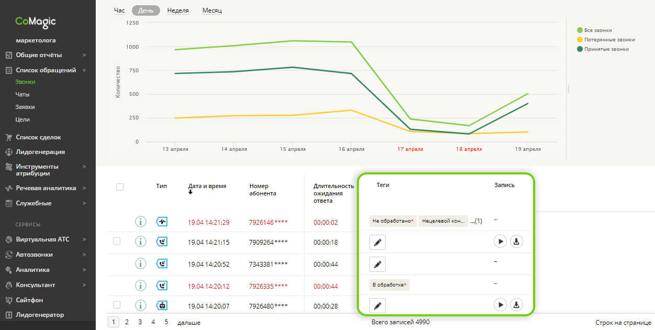The width and height of the screenshot is (655, 330).
Task: Click phone number 7926146****
Action: (x=269, y=222)
